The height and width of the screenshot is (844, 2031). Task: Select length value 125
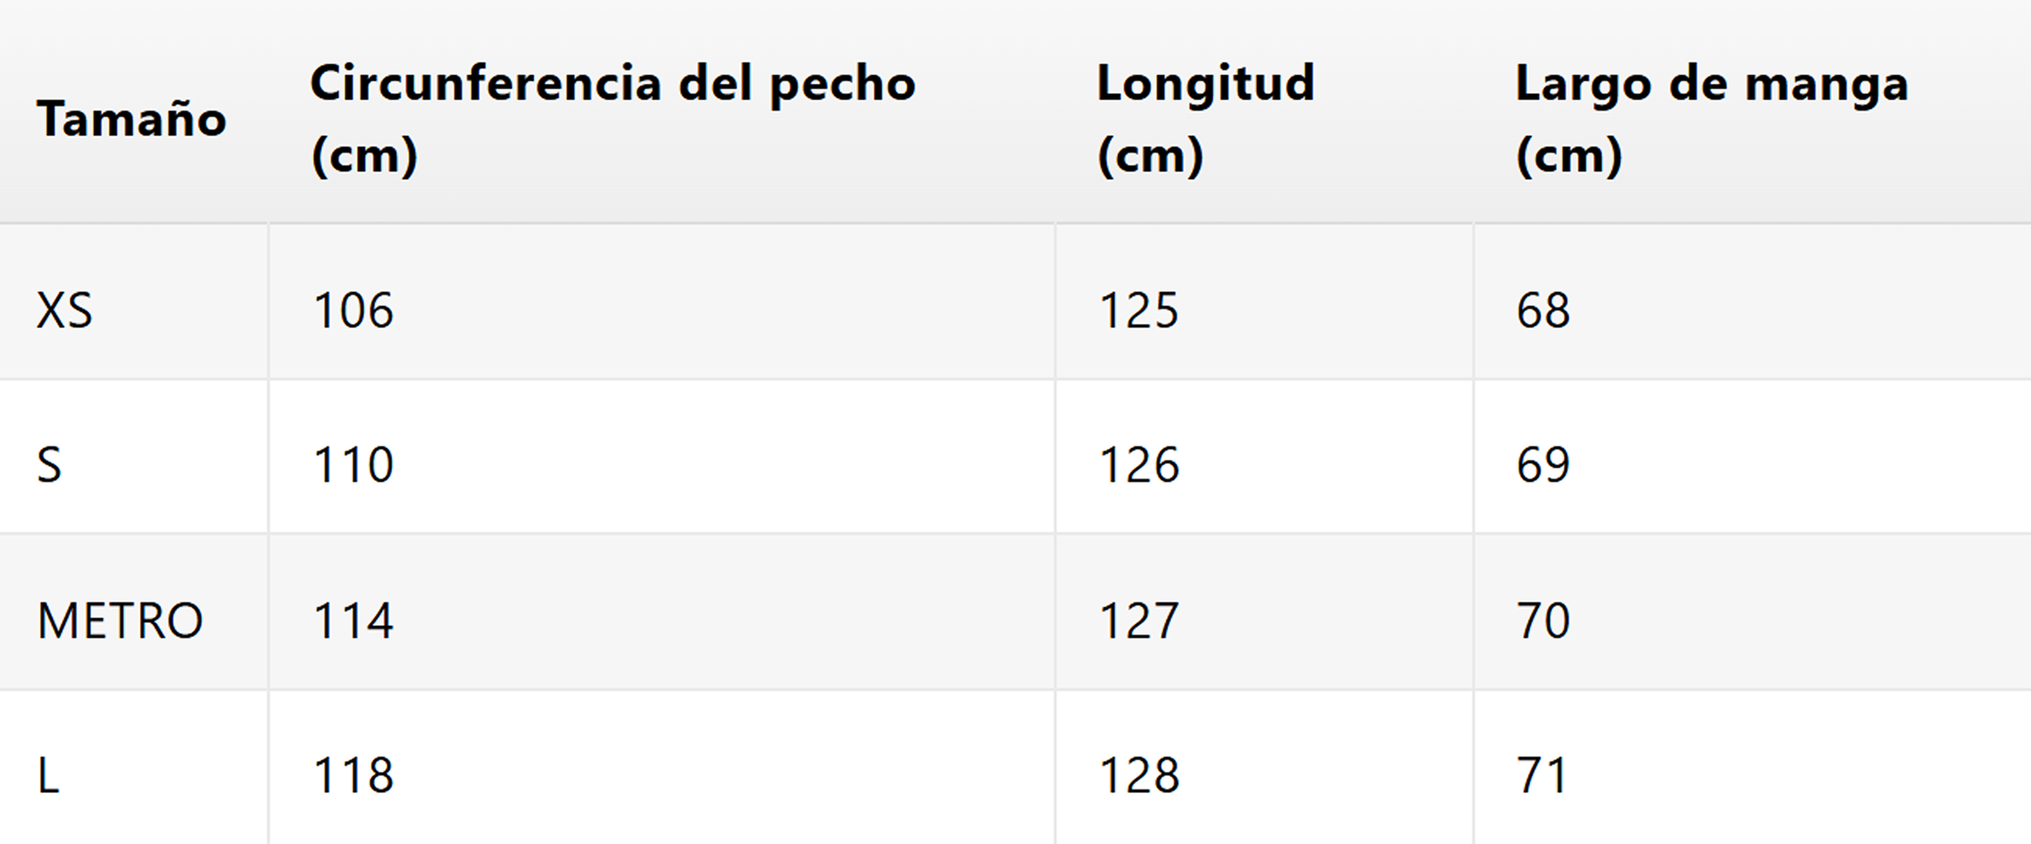point(1139,310)
